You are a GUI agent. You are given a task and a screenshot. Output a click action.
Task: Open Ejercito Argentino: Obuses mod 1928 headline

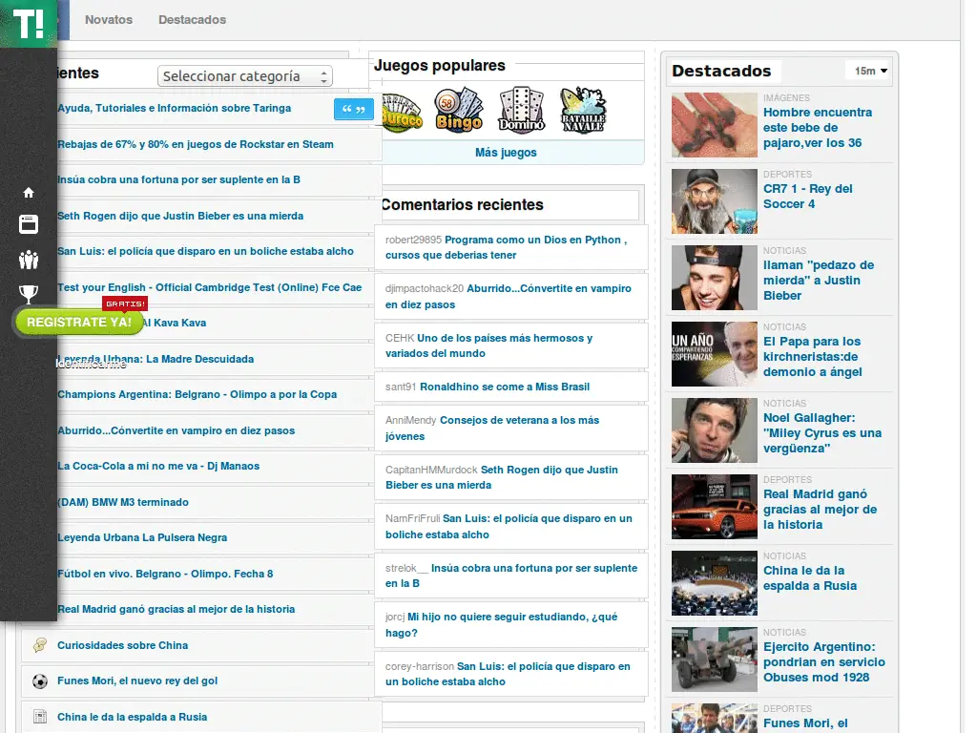pos(824,662)
